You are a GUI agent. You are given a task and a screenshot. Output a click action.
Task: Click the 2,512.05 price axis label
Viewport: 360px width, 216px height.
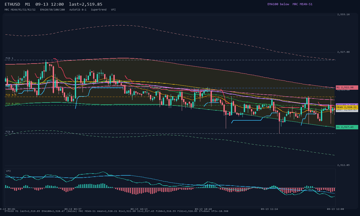(344, 165)
